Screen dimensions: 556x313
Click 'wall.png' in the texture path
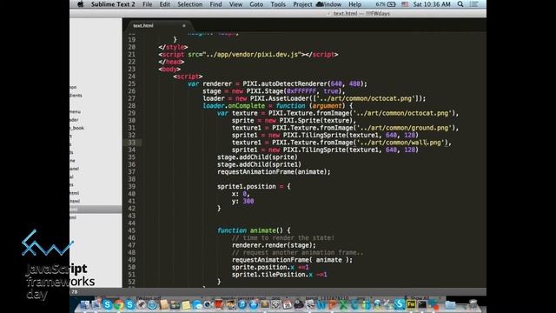coord(427,143)
